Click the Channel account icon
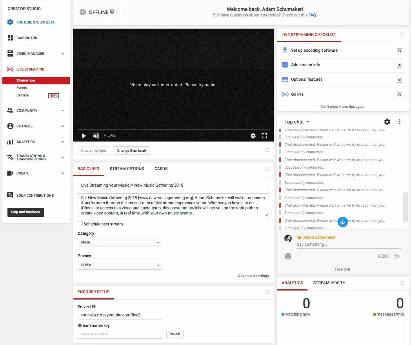The height and width of the screenshot is (345, 411). [x=10, y=126]
